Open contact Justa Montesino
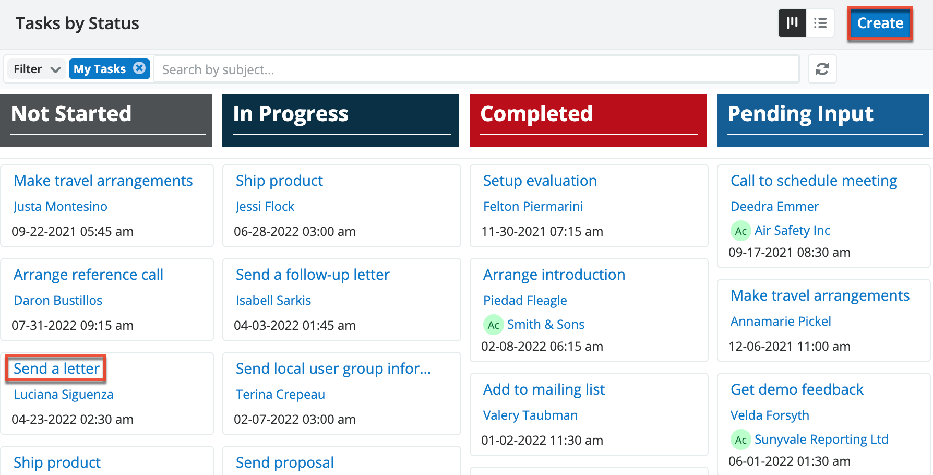The width and height of the screenshot is (933, 475). pyautogui.click(x=61, y=207)
